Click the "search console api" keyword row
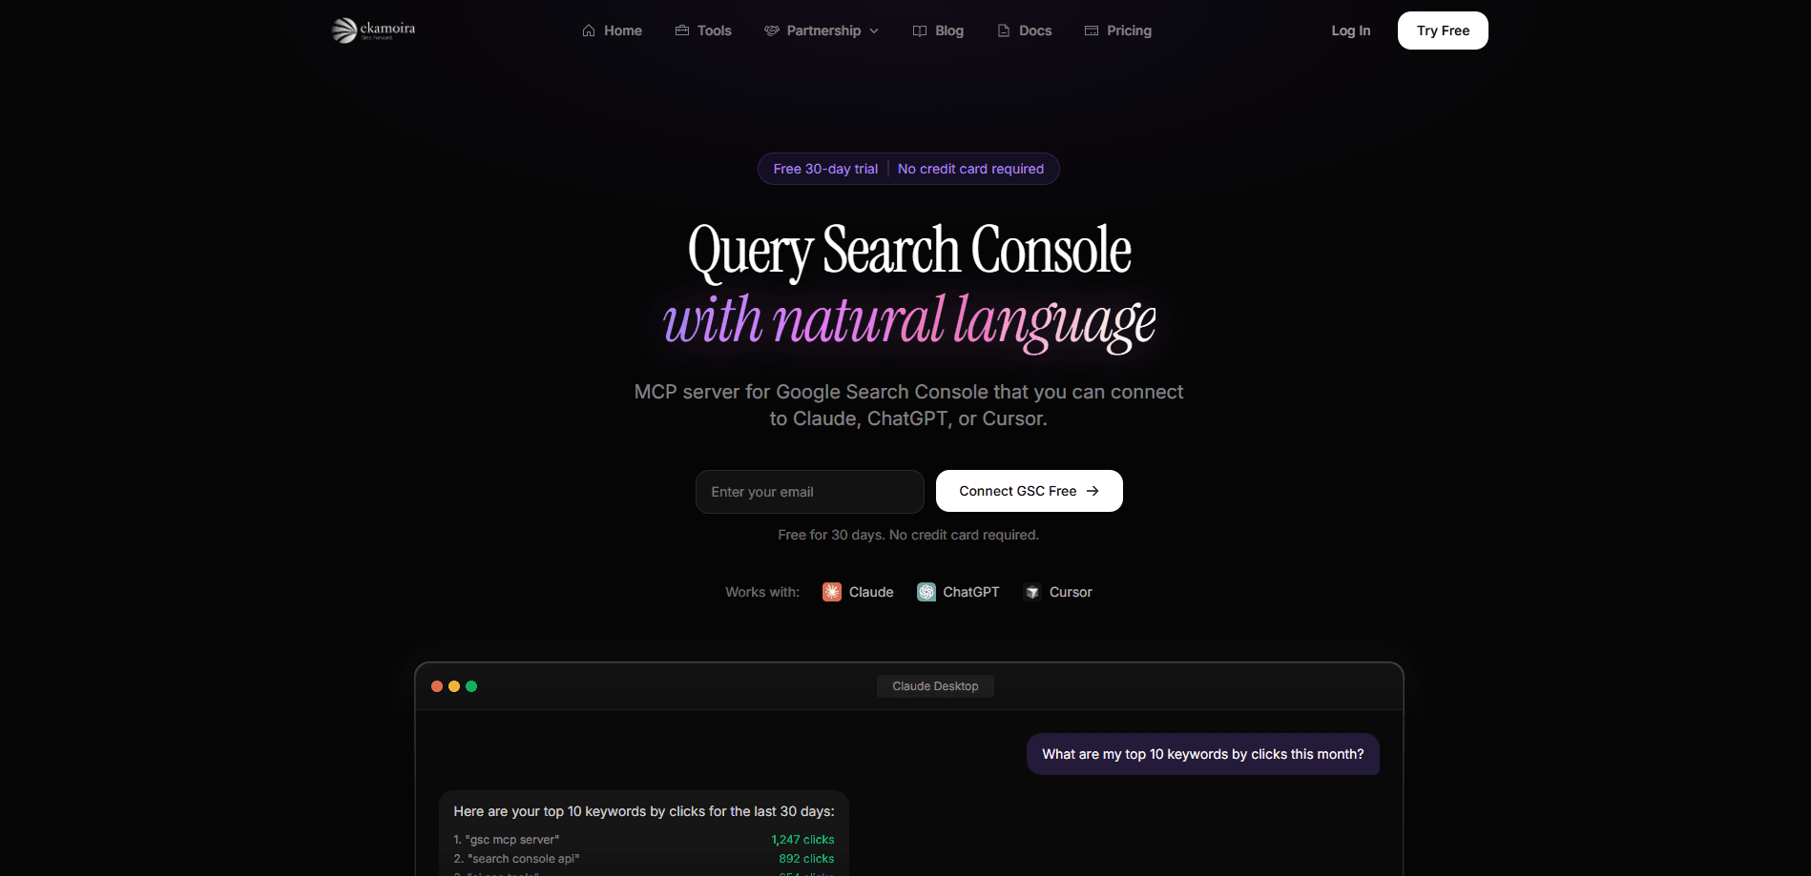 (644, 859)
